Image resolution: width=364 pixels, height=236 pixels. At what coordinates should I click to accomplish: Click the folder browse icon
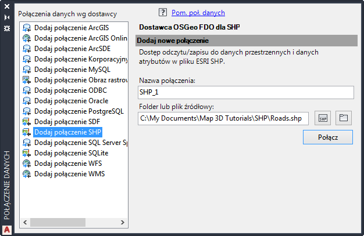[x=344, y=118]
